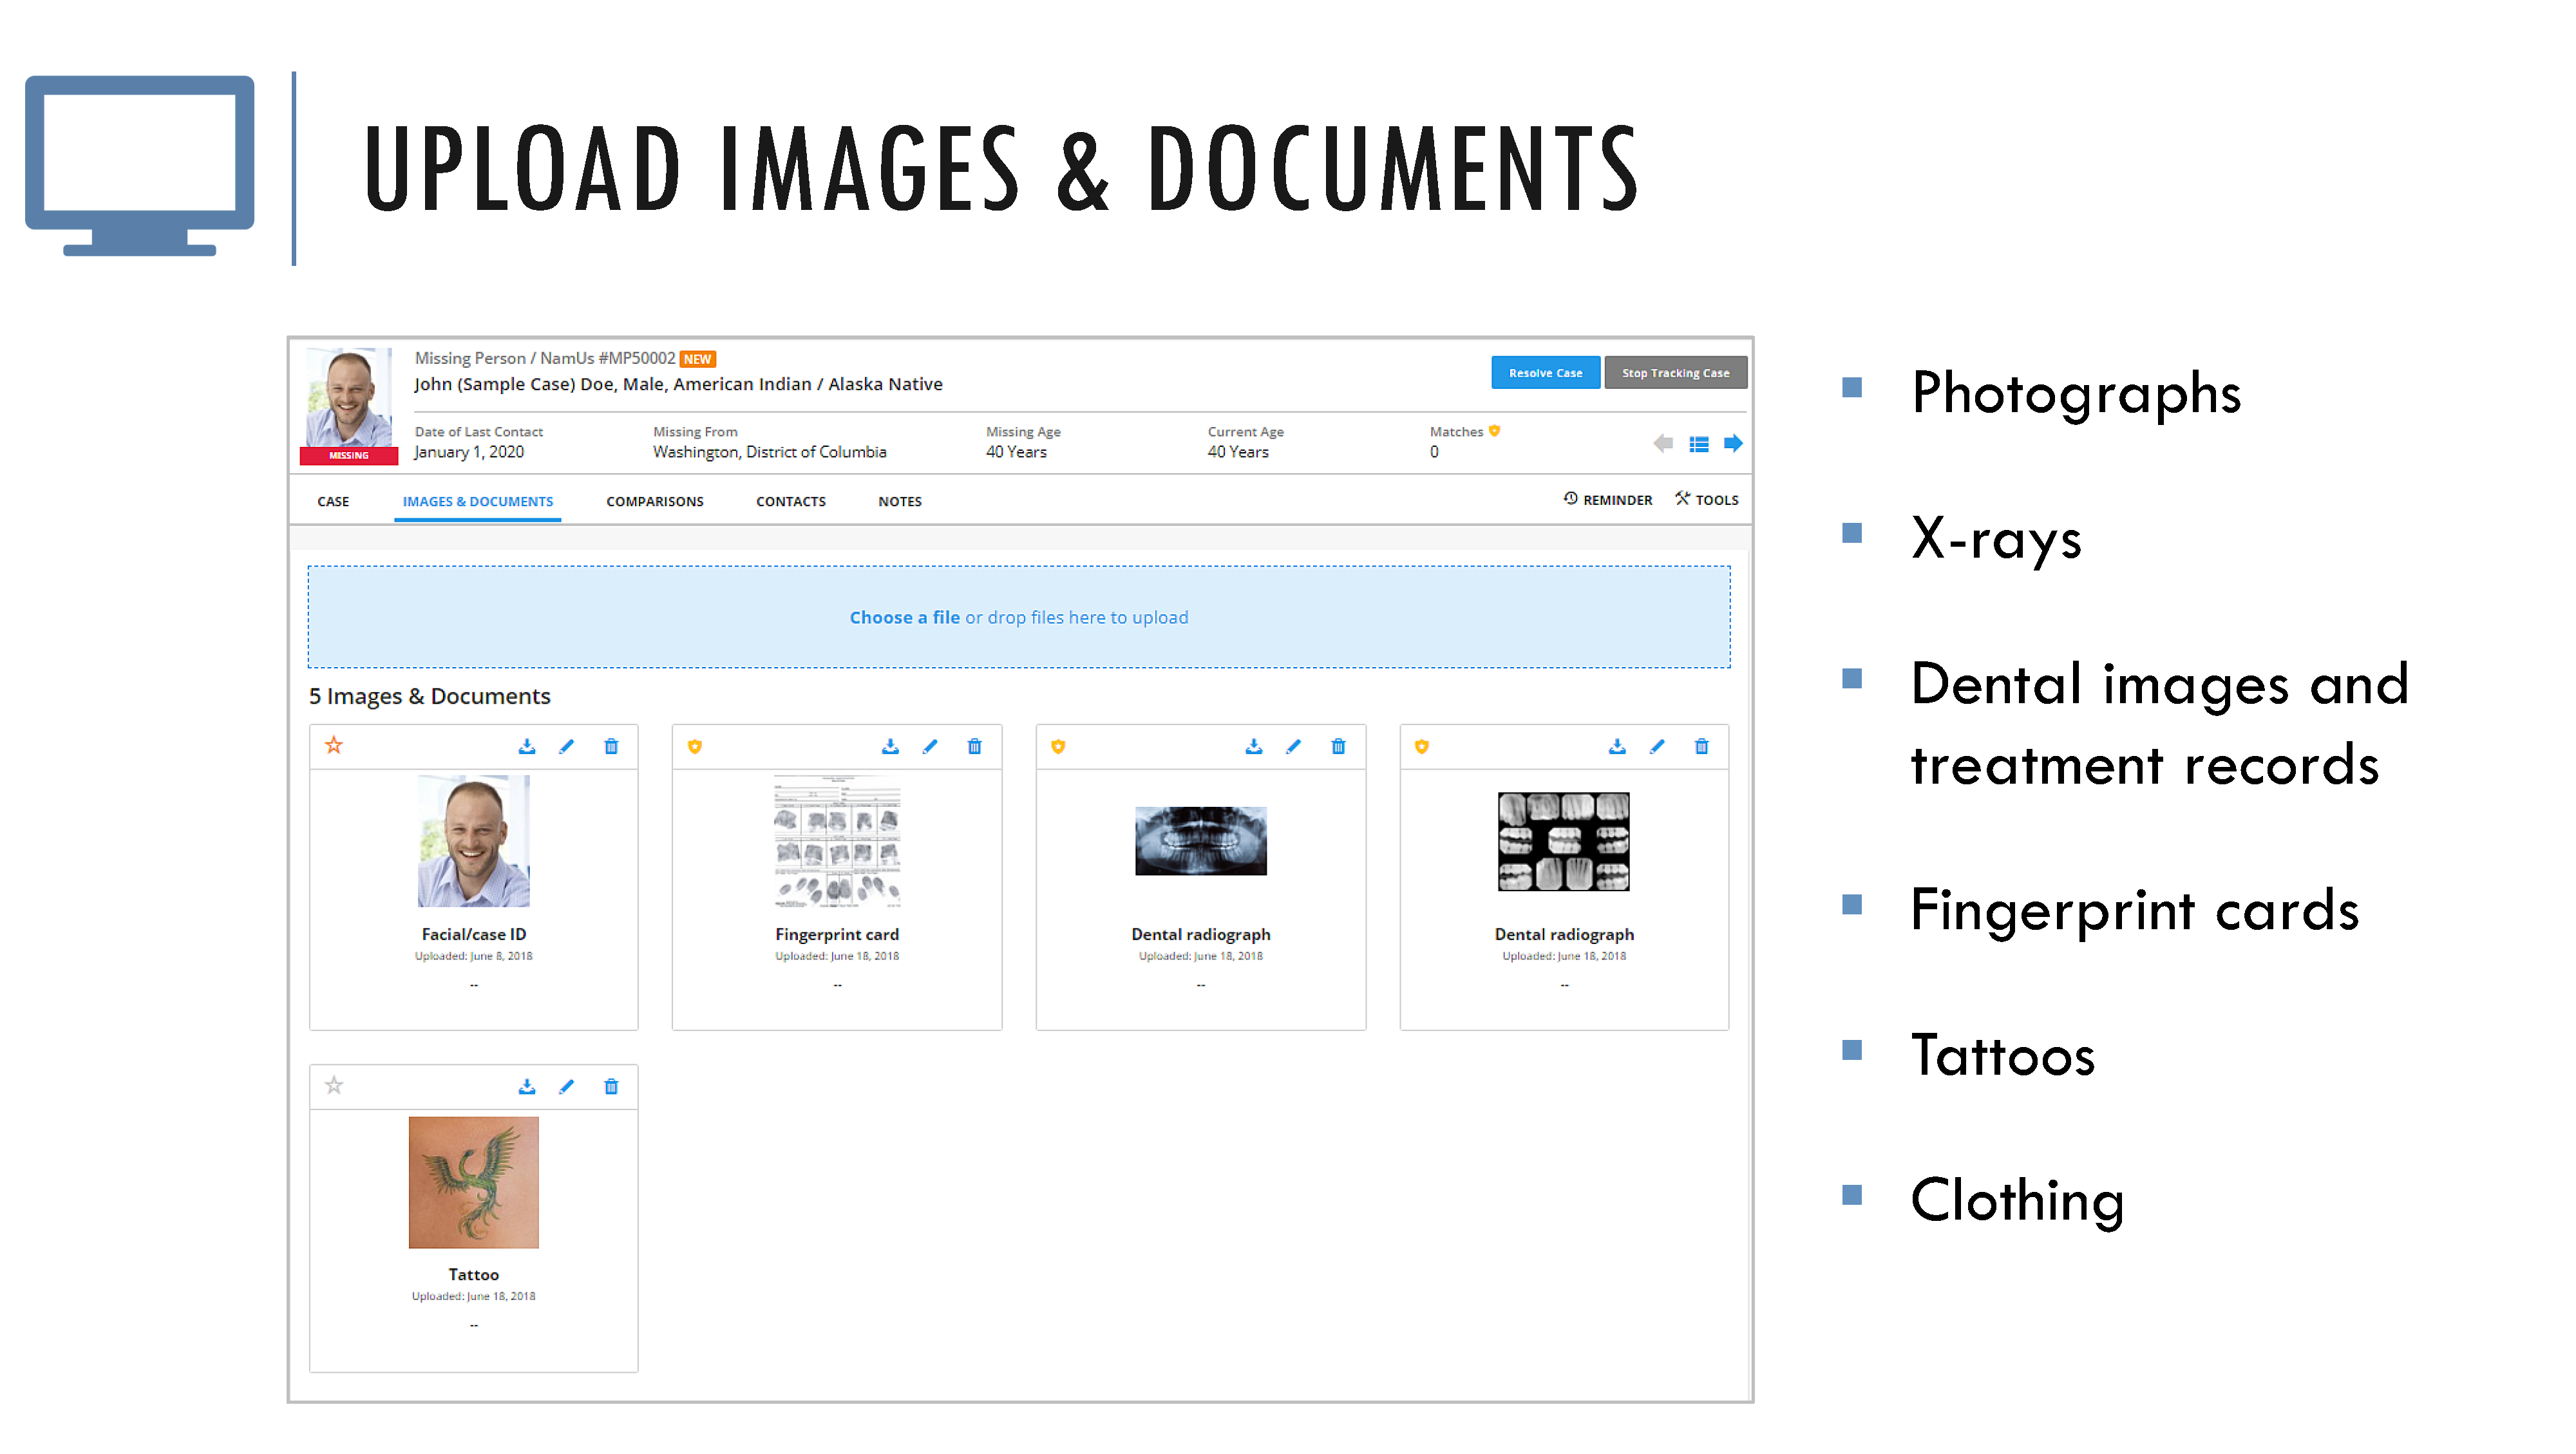
Task: Switch to the NOTES tab
Action: coord(899,501)
